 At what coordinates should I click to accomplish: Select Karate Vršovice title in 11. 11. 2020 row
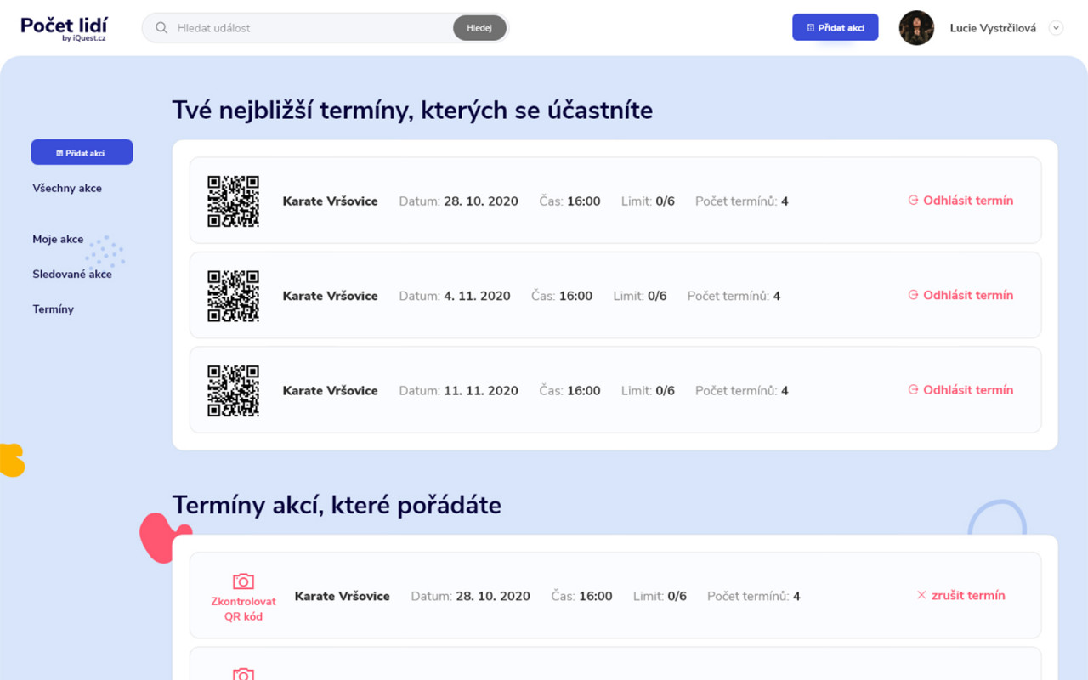pos(330,390)
